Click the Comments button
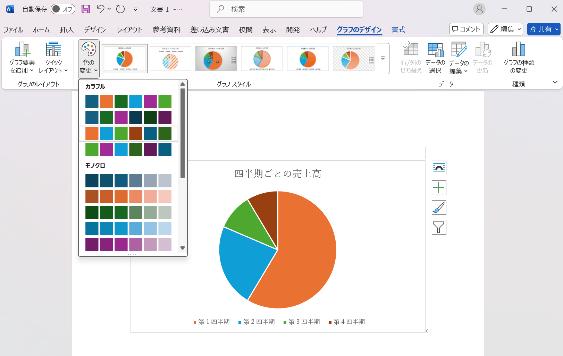The image size is (563, 356). pyautogui.click(x=466, y=29)
